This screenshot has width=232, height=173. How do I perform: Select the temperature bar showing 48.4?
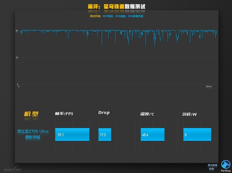(x=153, y=134)
